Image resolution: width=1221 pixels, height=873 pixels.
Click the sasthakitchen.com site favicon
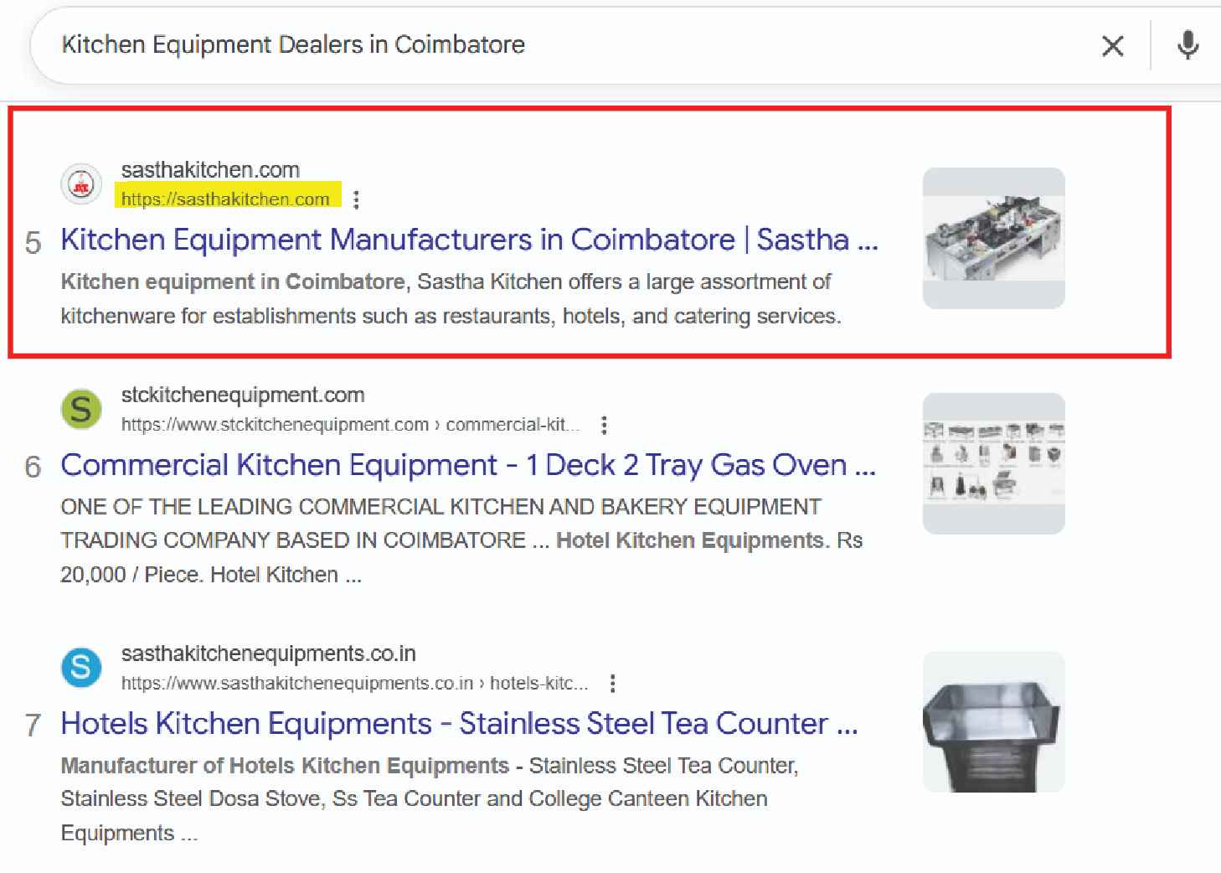81,184
